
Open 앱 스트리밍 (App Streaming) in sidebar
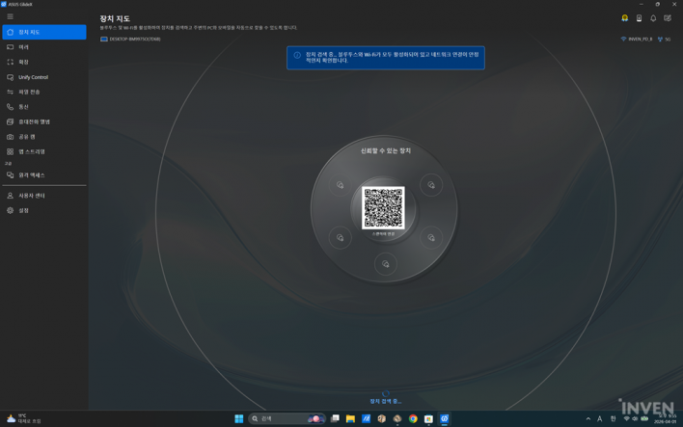(x=32, y=151)
